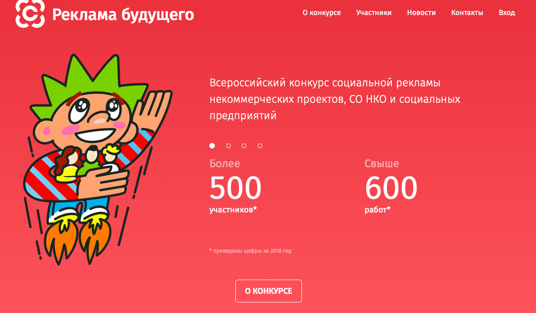
Task: Click the О КОНКУРСЕ outlined button
Action: point(269,291)
